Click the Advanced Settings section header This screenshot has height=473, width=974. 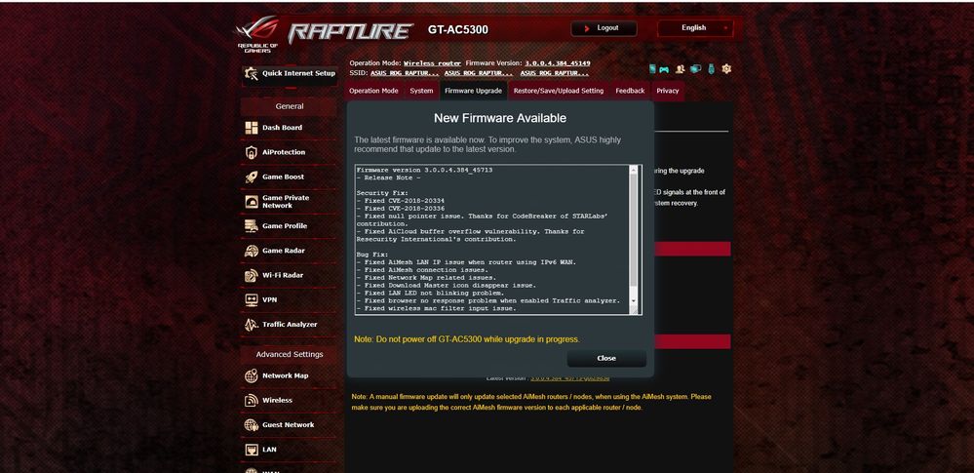(290, 354)
